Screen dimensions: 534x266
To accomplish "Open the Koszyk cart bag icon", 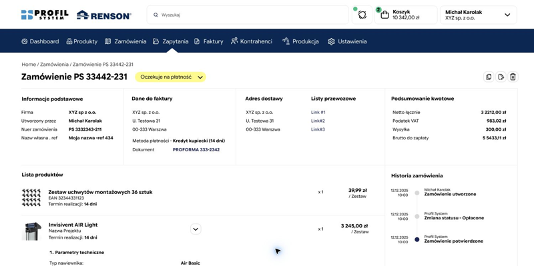I will pyautogui.click(x=384, y=15).
